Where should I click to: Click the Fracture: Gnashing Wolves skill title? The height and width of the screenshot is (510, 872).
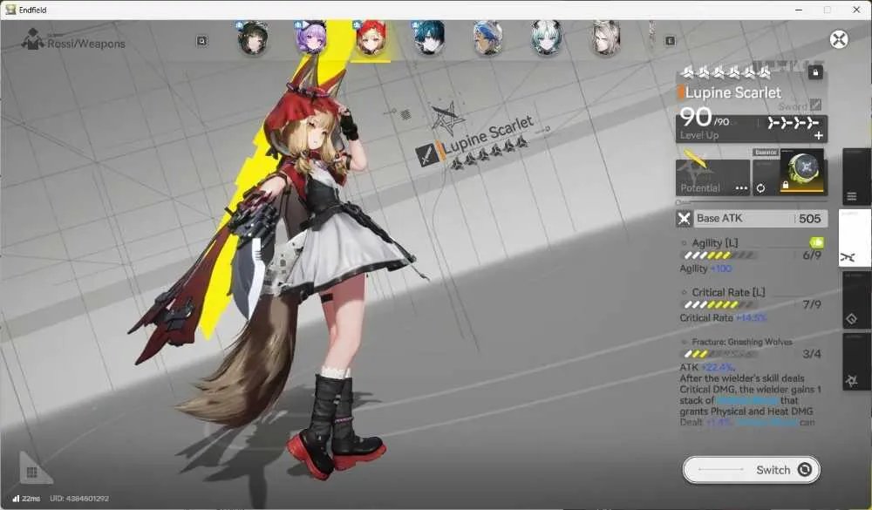(x=742, y=342)
